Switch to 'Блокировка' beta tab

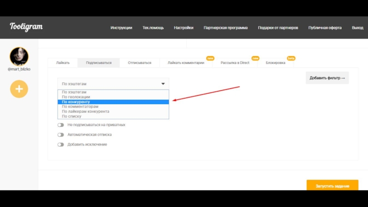pos(276,63)
